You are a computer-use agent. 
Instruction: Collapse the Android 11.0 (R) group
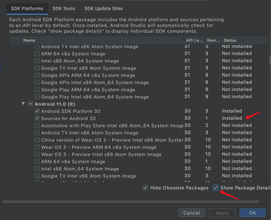point(23,104)
